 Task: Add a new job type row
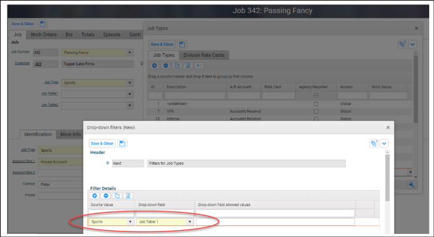[x=155, y=65]
